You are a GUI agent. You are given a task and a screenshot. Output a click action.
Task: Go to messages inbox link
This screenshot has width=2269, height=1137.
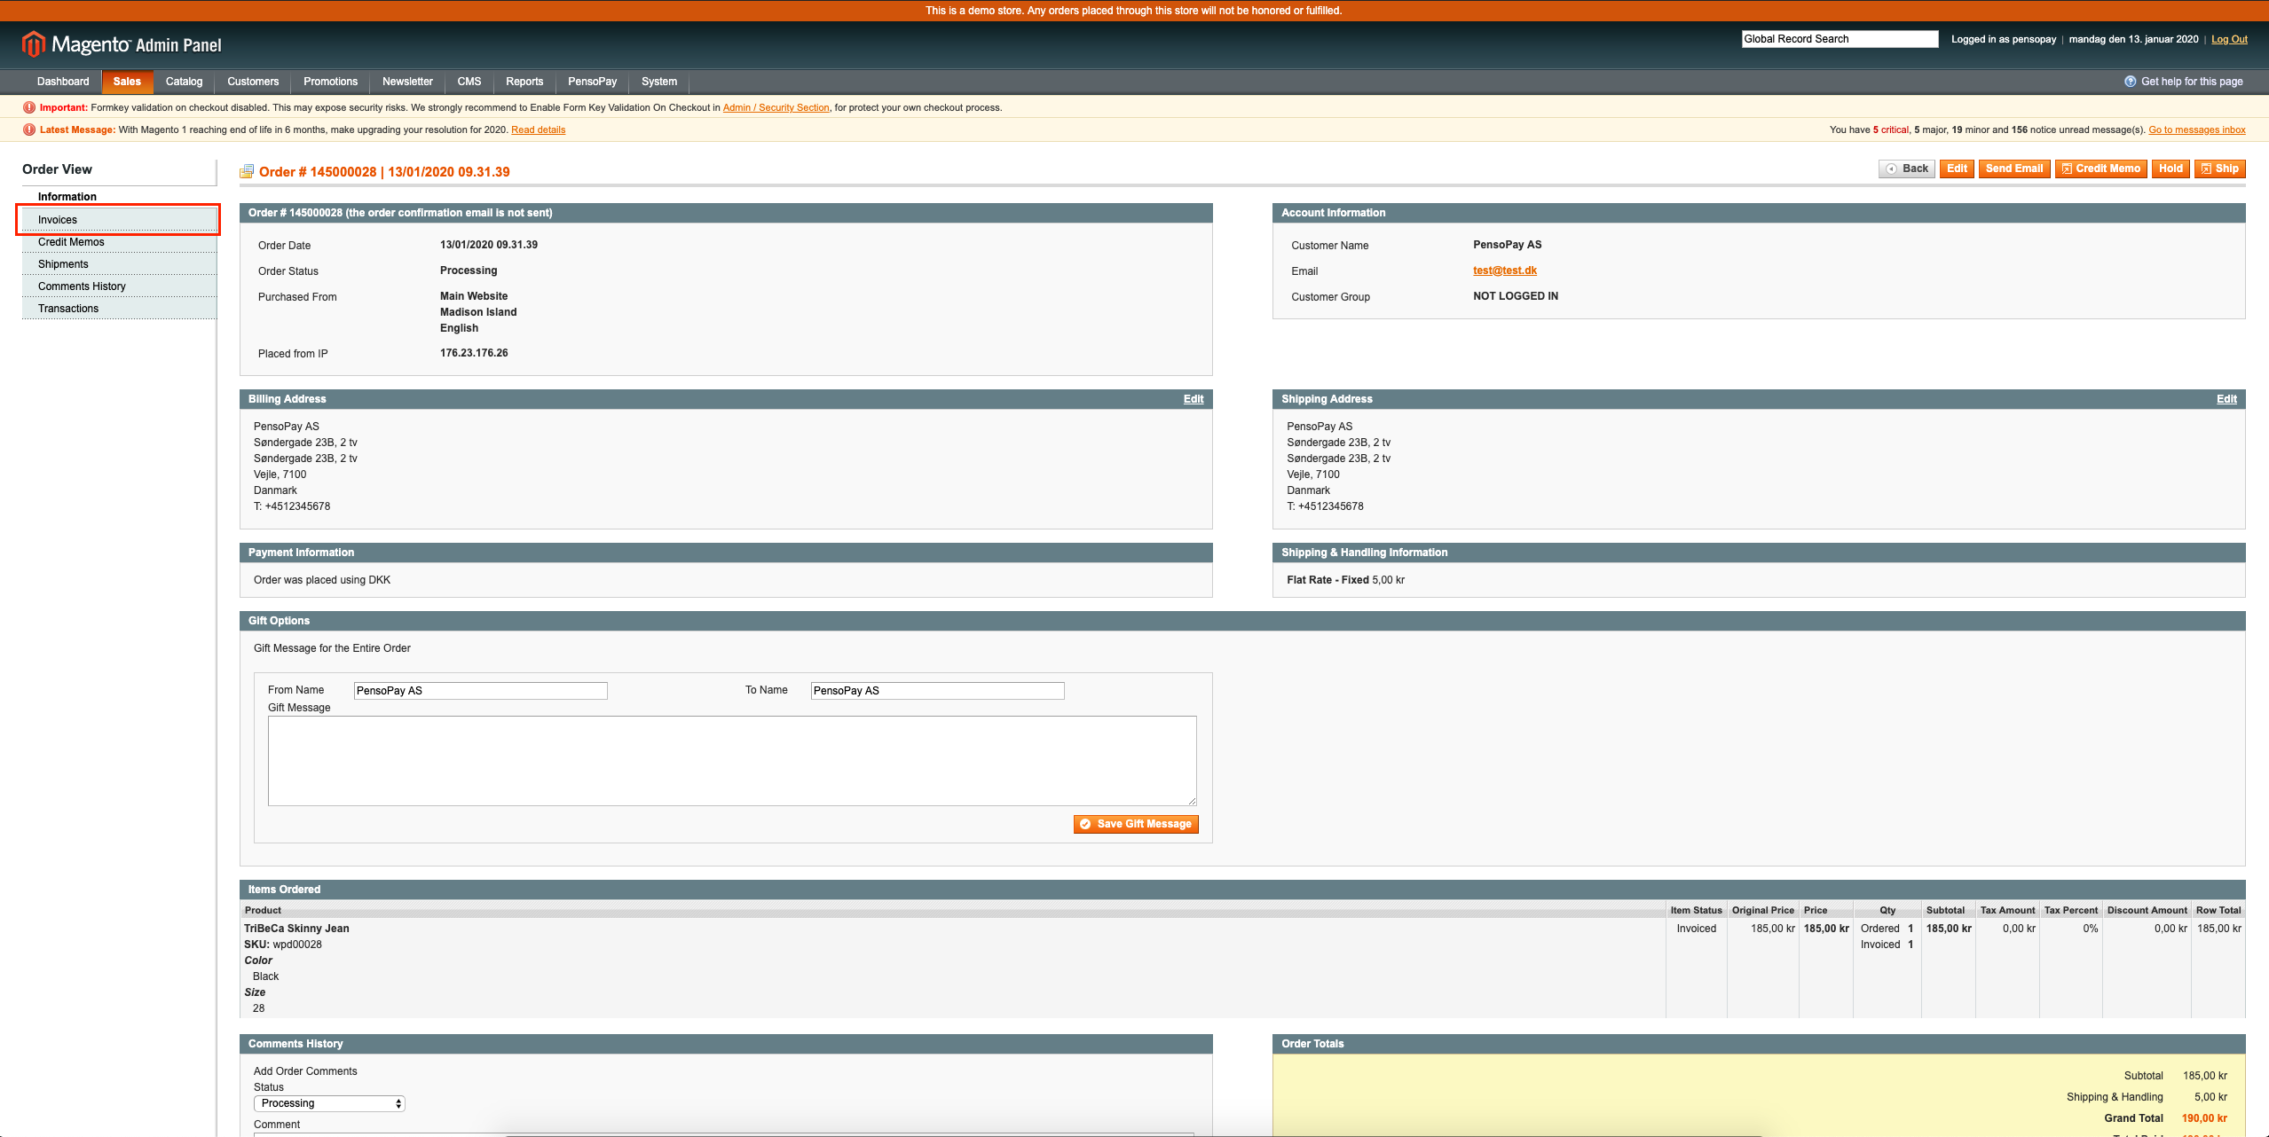click(2196, 129)
